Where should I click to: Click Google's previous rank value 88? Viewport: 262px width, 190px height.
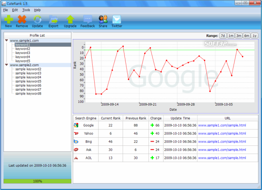(x=136, y=125)
